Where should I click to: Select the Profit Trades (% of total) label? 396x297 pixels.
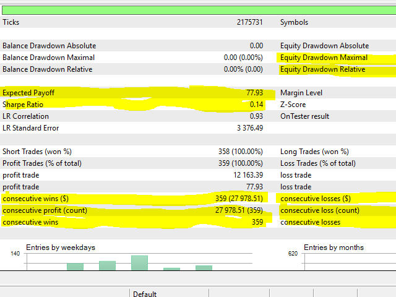point(42,163)
